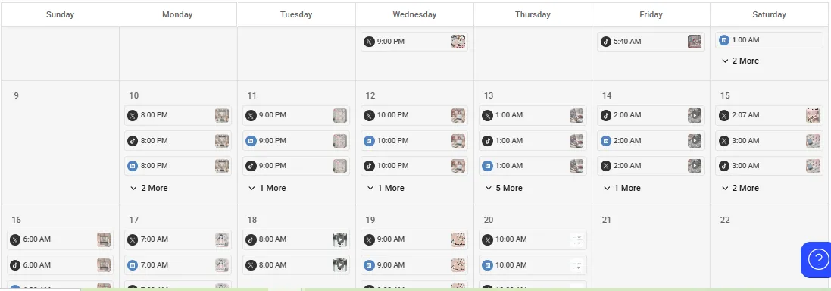Screen dimensions: 831x291
Task: Open the 10:00 PM LinkedIn post on the 12th
Action: coord(414,141)
